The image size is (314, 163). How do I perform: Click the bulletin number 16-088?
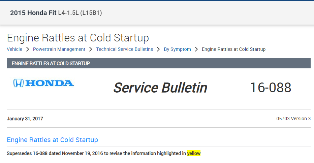point(271,88)
